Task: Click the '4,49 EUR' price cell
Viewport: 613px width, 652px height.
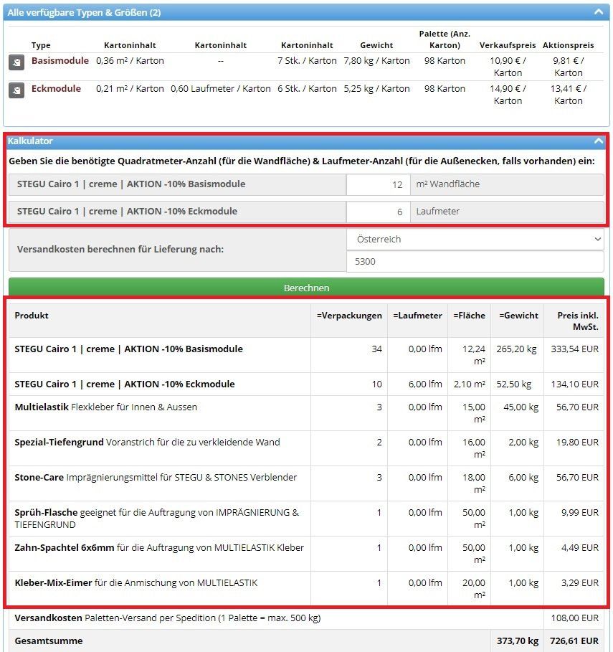Action: point(580,547)
